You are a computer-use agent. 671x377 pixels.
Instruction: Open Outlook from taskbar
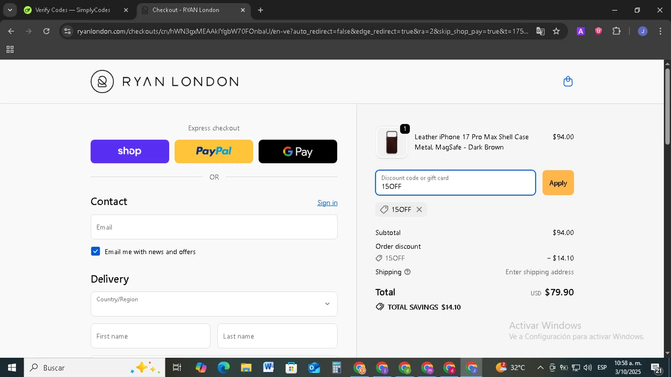314,368
